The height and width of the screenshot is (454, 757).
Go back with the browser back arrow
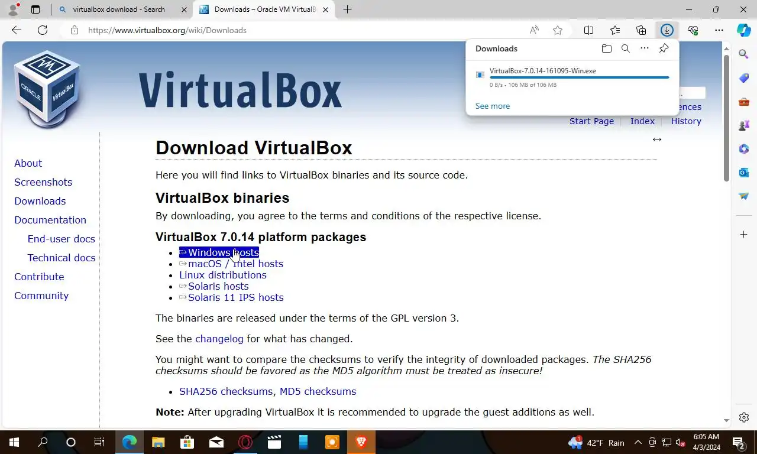click(x=17, y=30)
